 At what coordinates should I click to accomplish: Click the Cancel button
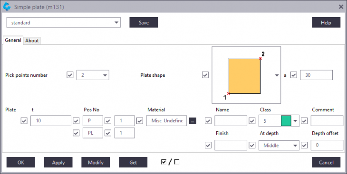pos(326,162)
